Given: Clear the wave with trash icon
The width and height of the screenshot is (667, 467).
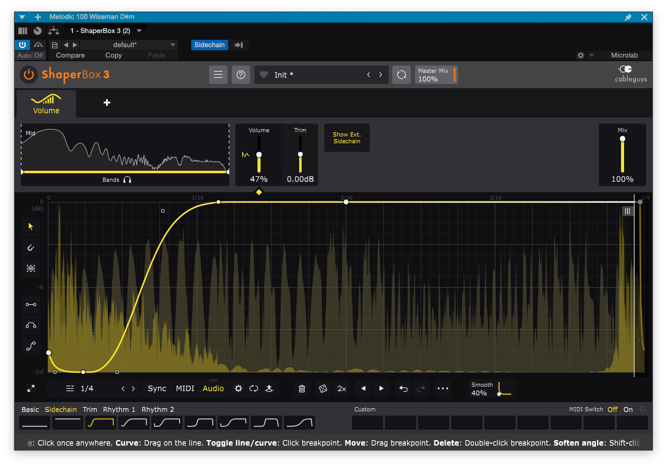Looking at the screenshot, I should [x=302, y=389].
